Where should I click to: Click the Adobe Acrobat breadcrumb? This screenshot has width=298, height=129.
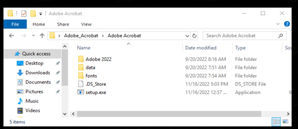(x=124, y=36)
